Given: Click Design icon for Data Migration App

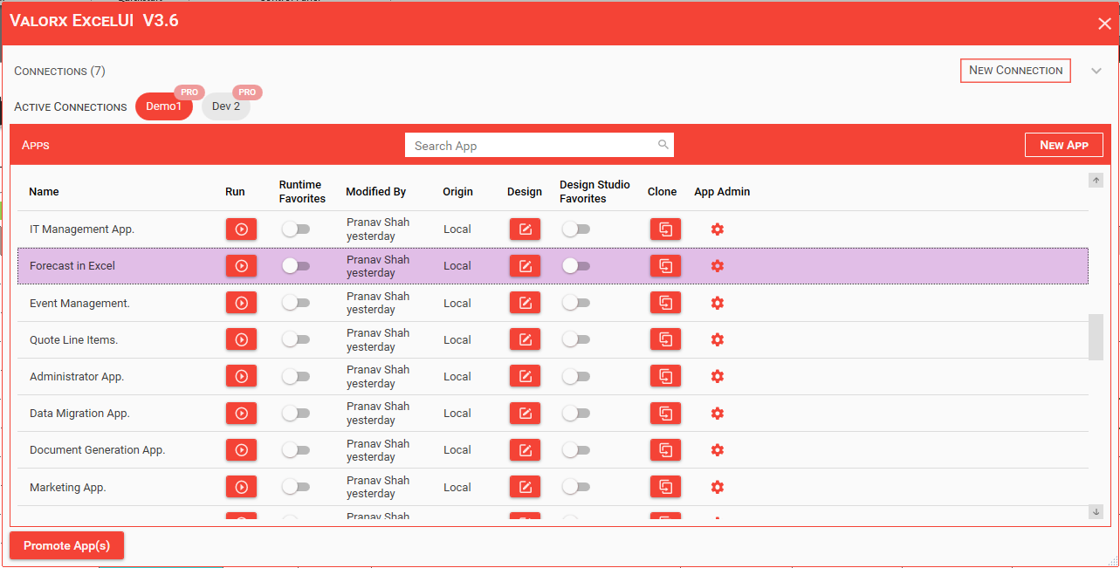Looking at the screenshot, I should [x=525, y=414].
